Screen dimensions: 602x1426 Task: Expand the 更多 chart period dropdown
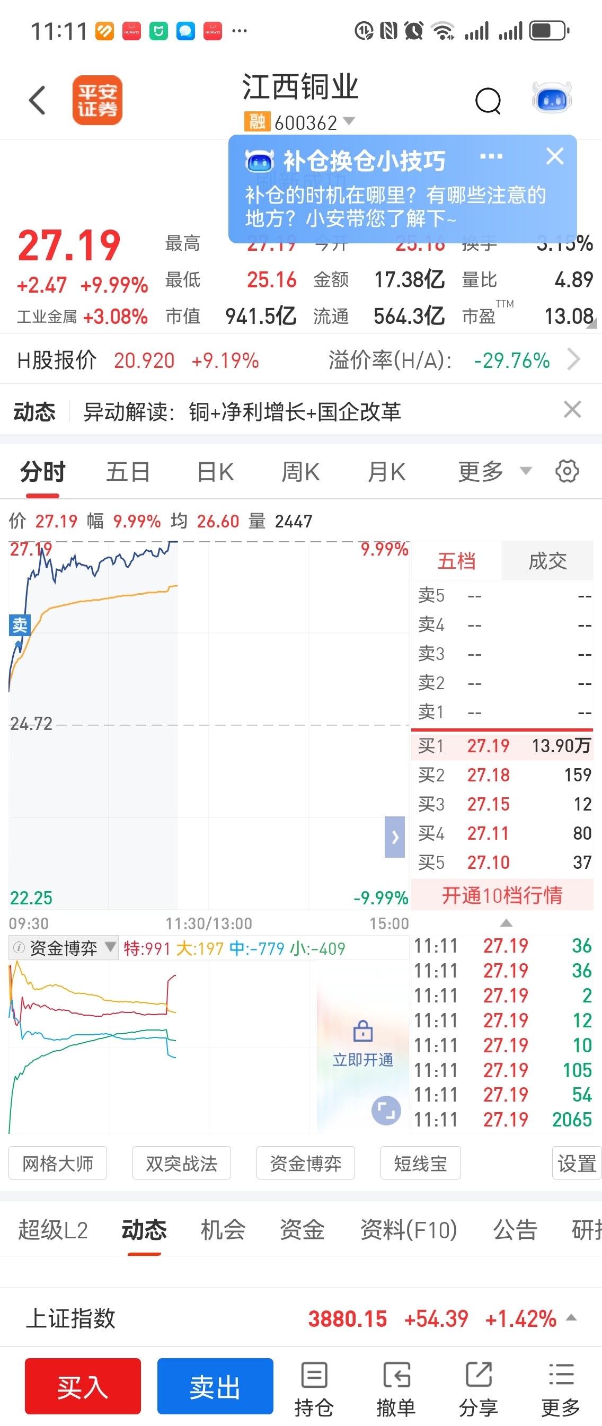(x=494, y=472)
